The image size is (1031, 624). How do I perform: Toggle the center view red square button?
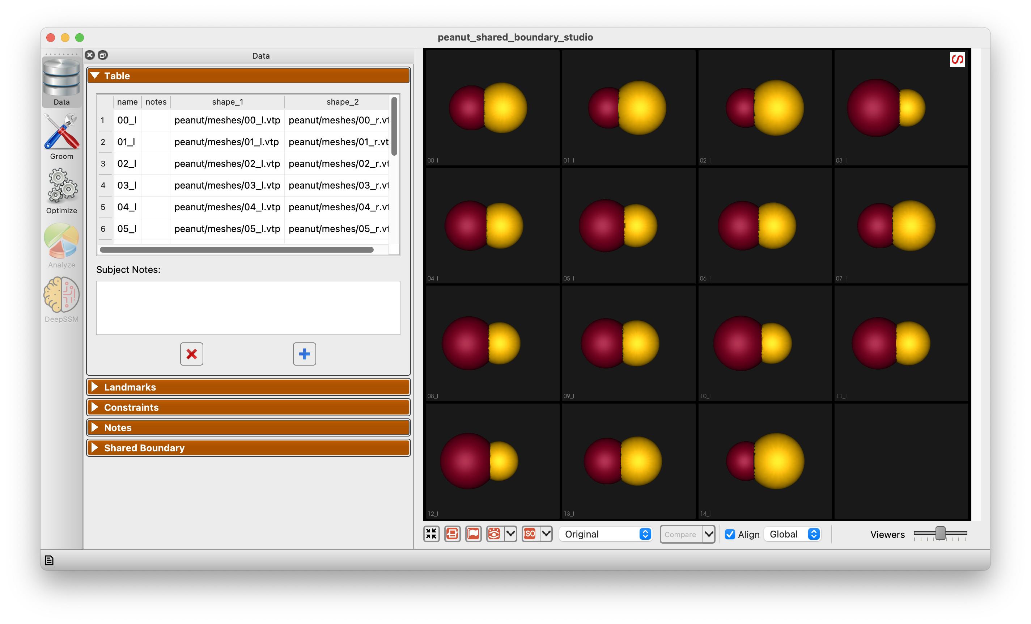(x=452, y=534)
